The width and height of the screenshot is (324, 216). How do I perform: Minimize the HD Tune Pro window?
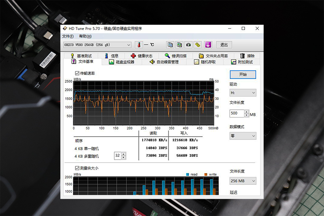[230, 28]
